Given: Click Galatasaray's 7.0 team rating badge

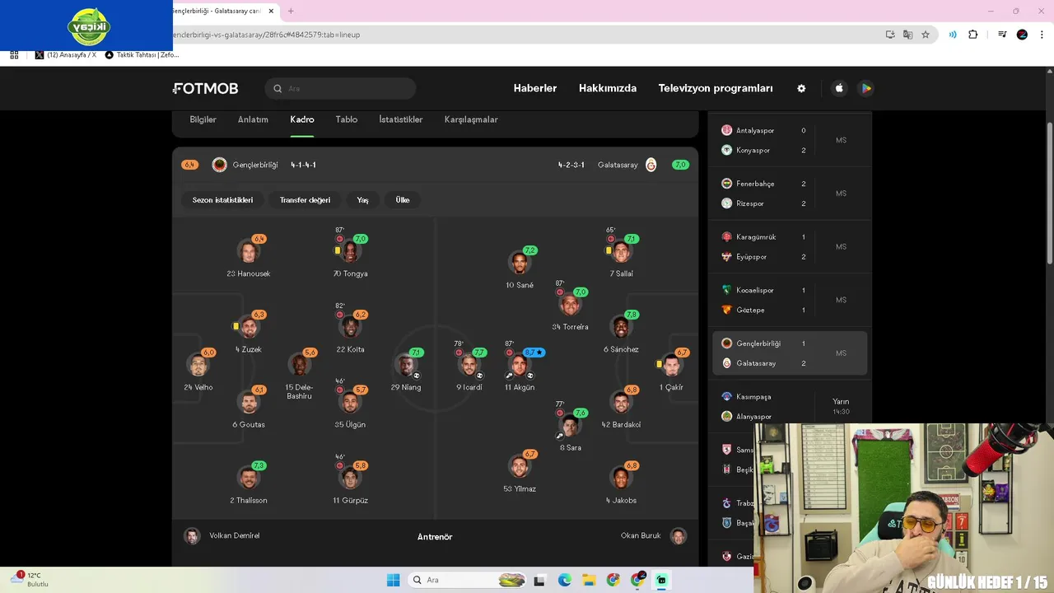Looking at the screenshot, I should point(680,165).
